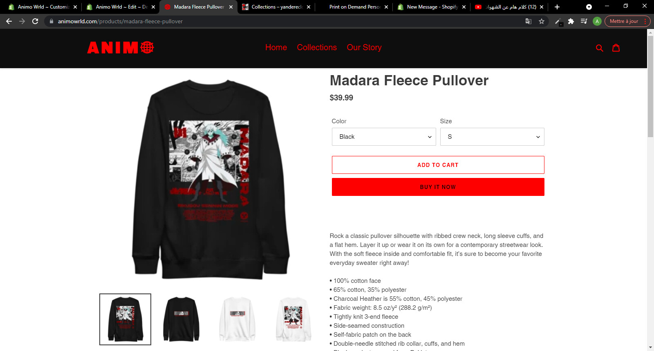Click the green profile avatar icon
This screenshot has height=351, width=654.
pyautogui.click(x=597, y=21)
